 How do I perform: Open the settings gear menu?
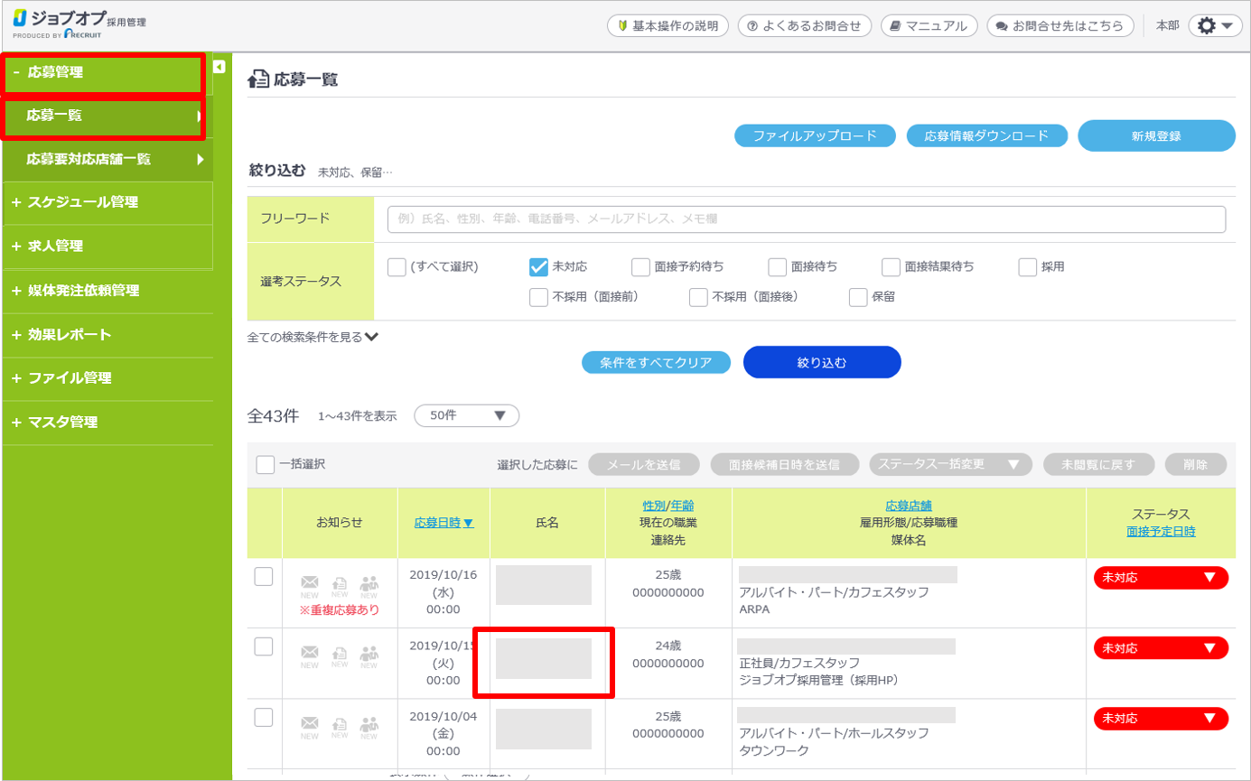pos(1215,26)
